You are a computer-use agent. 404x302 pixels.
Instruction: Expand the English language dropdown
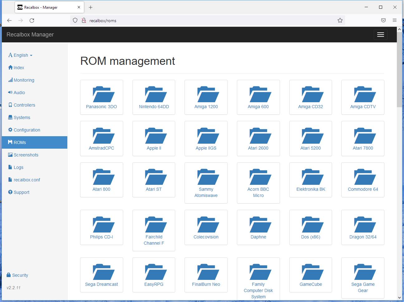20,55
